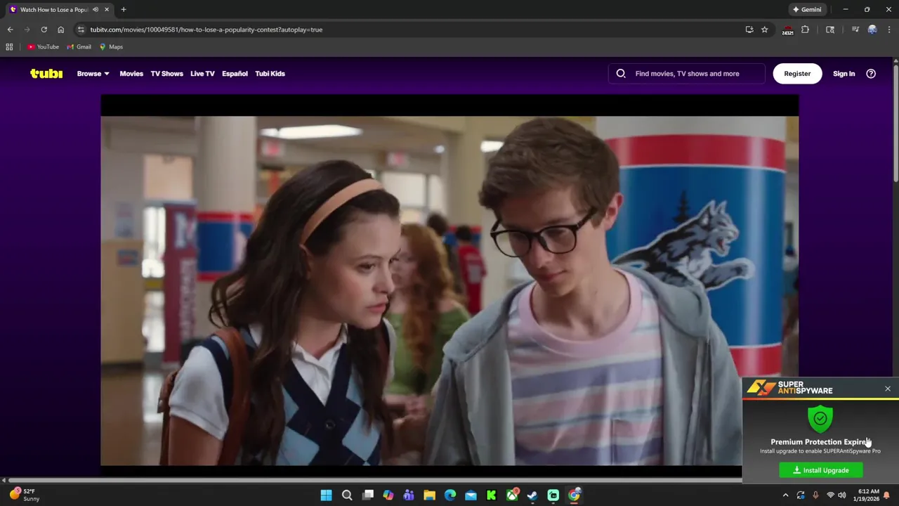Open the Tubi logo home link
This screenshot has width=899, height=506.
click(x=46, y=73)
